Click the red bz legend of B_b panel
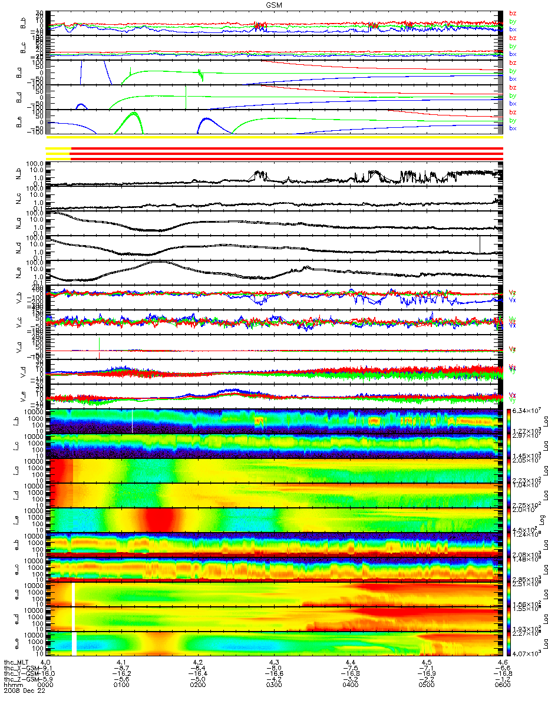 point(513,13)
